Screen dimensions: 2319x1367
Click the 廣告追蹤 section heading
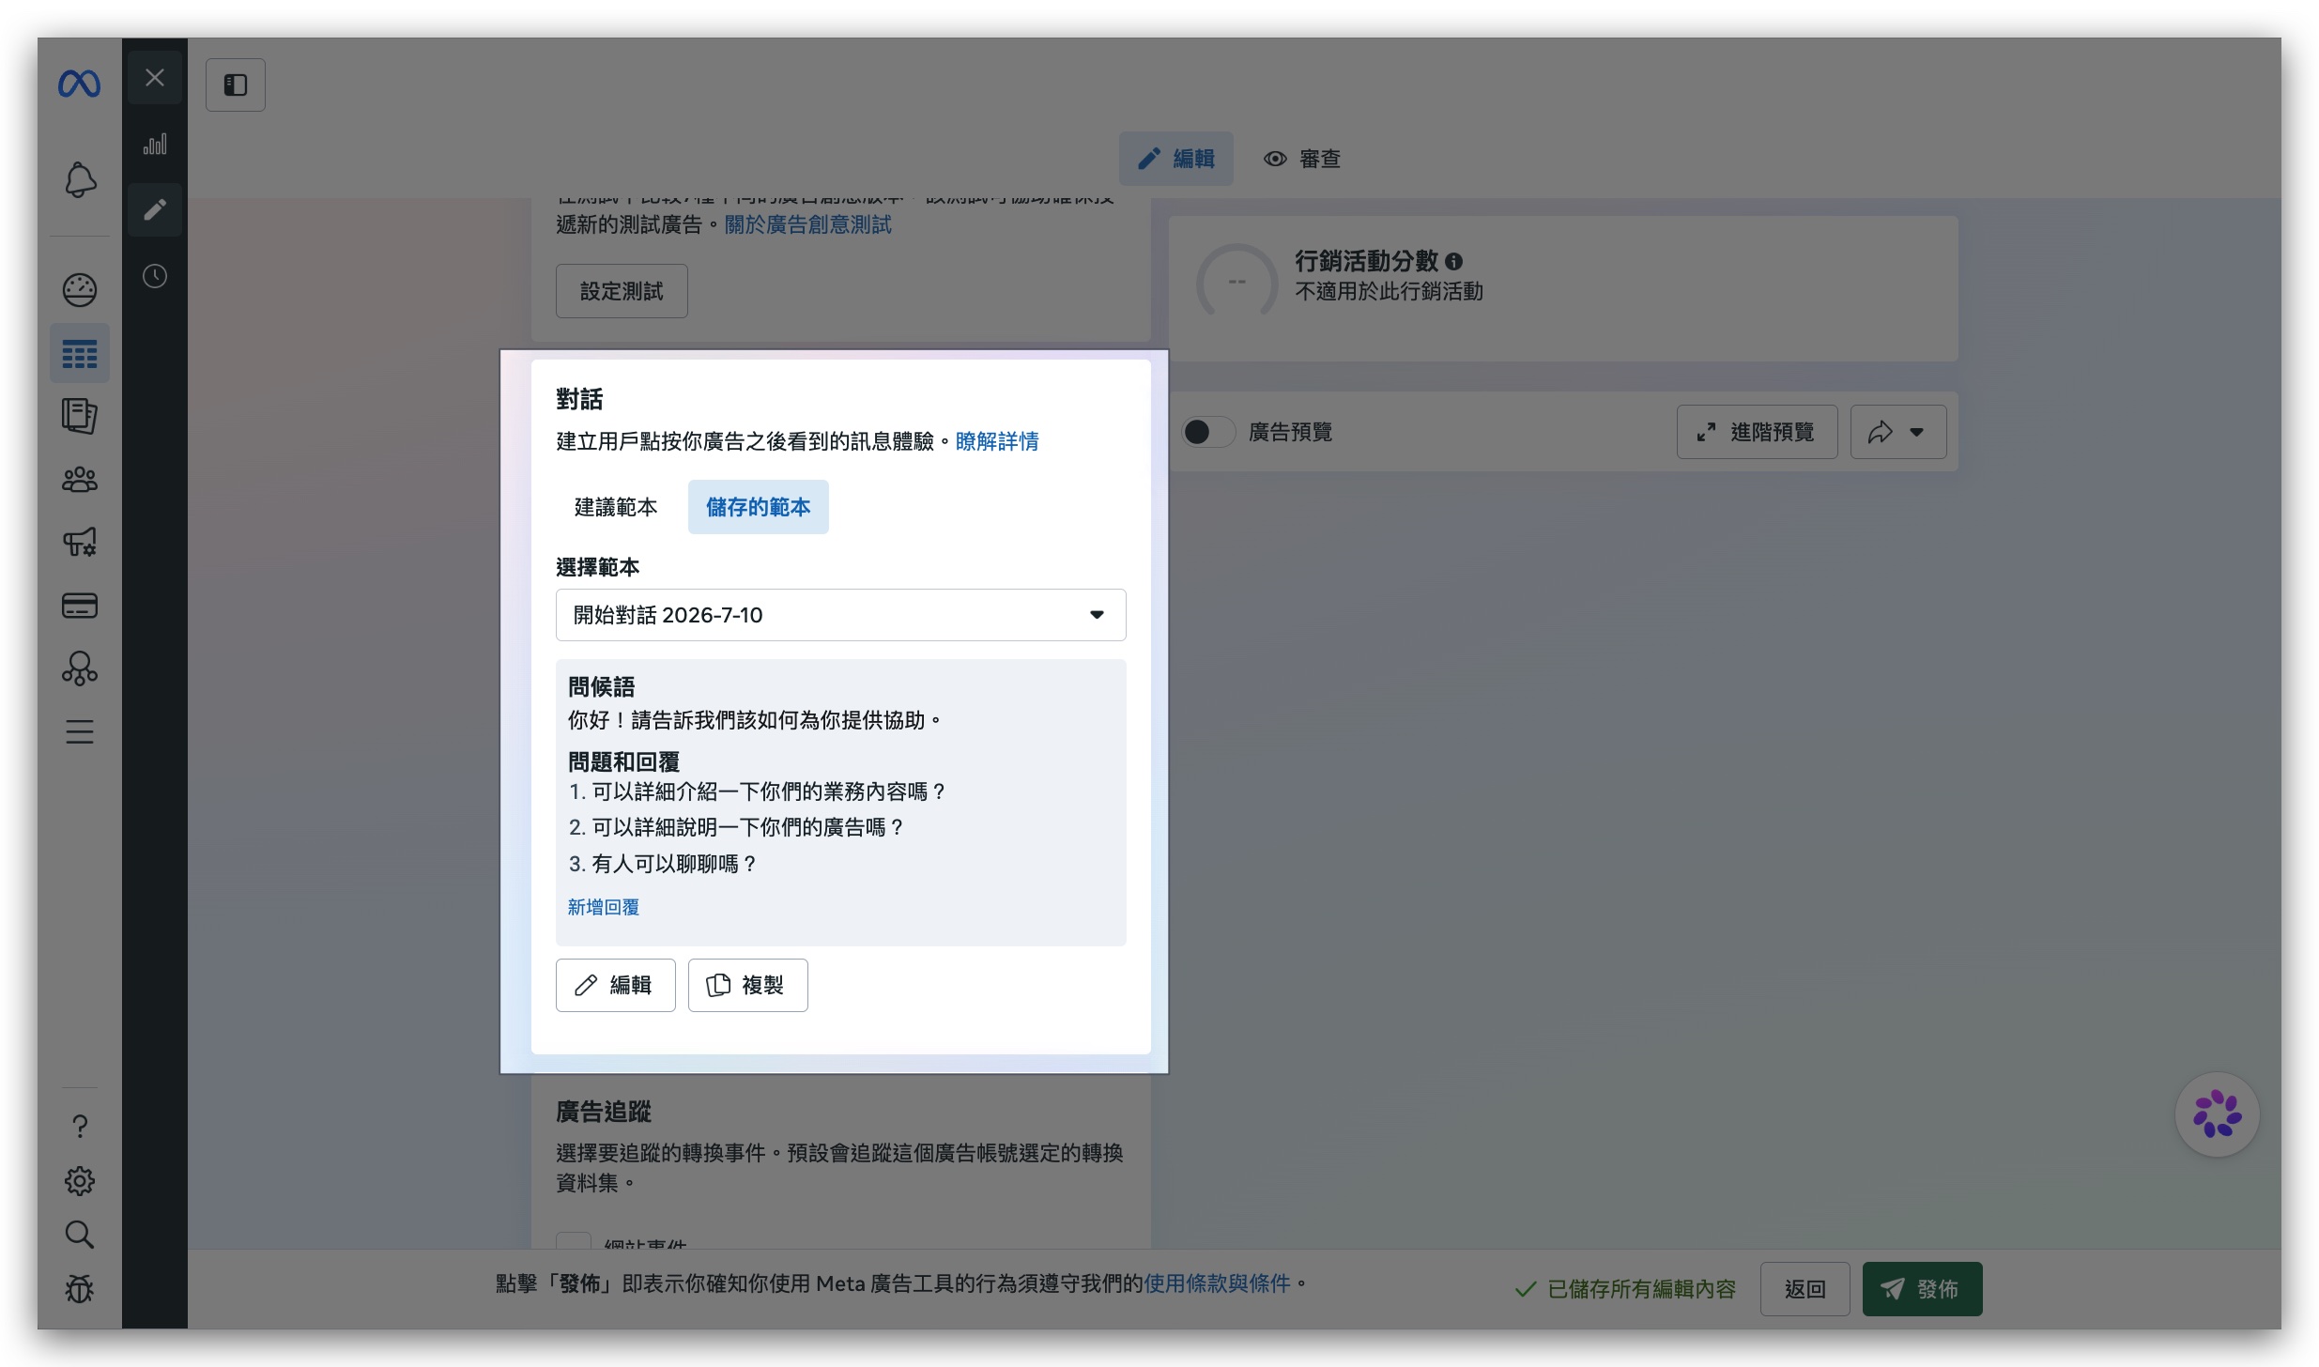click(603, 1113)
